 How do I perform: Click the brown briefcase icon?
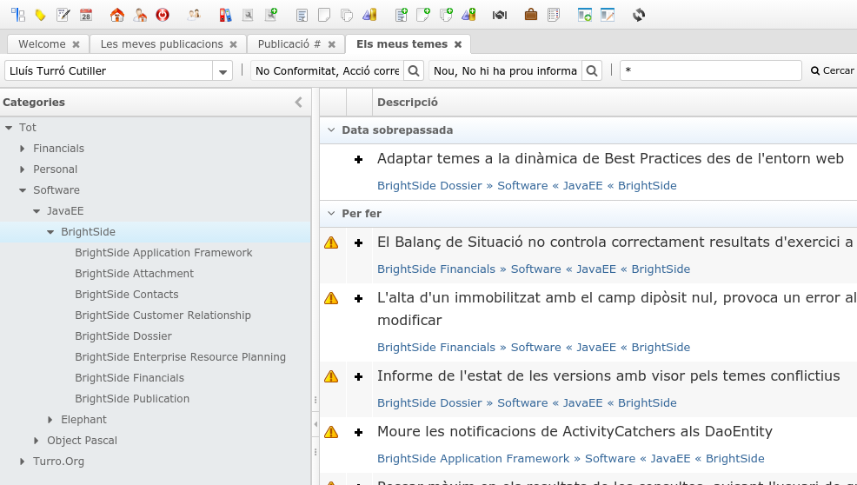[x=530, y=15]
